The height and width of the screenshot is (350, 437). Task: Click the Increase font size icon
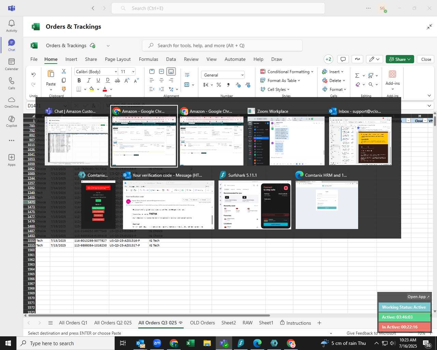pos(127,80)
